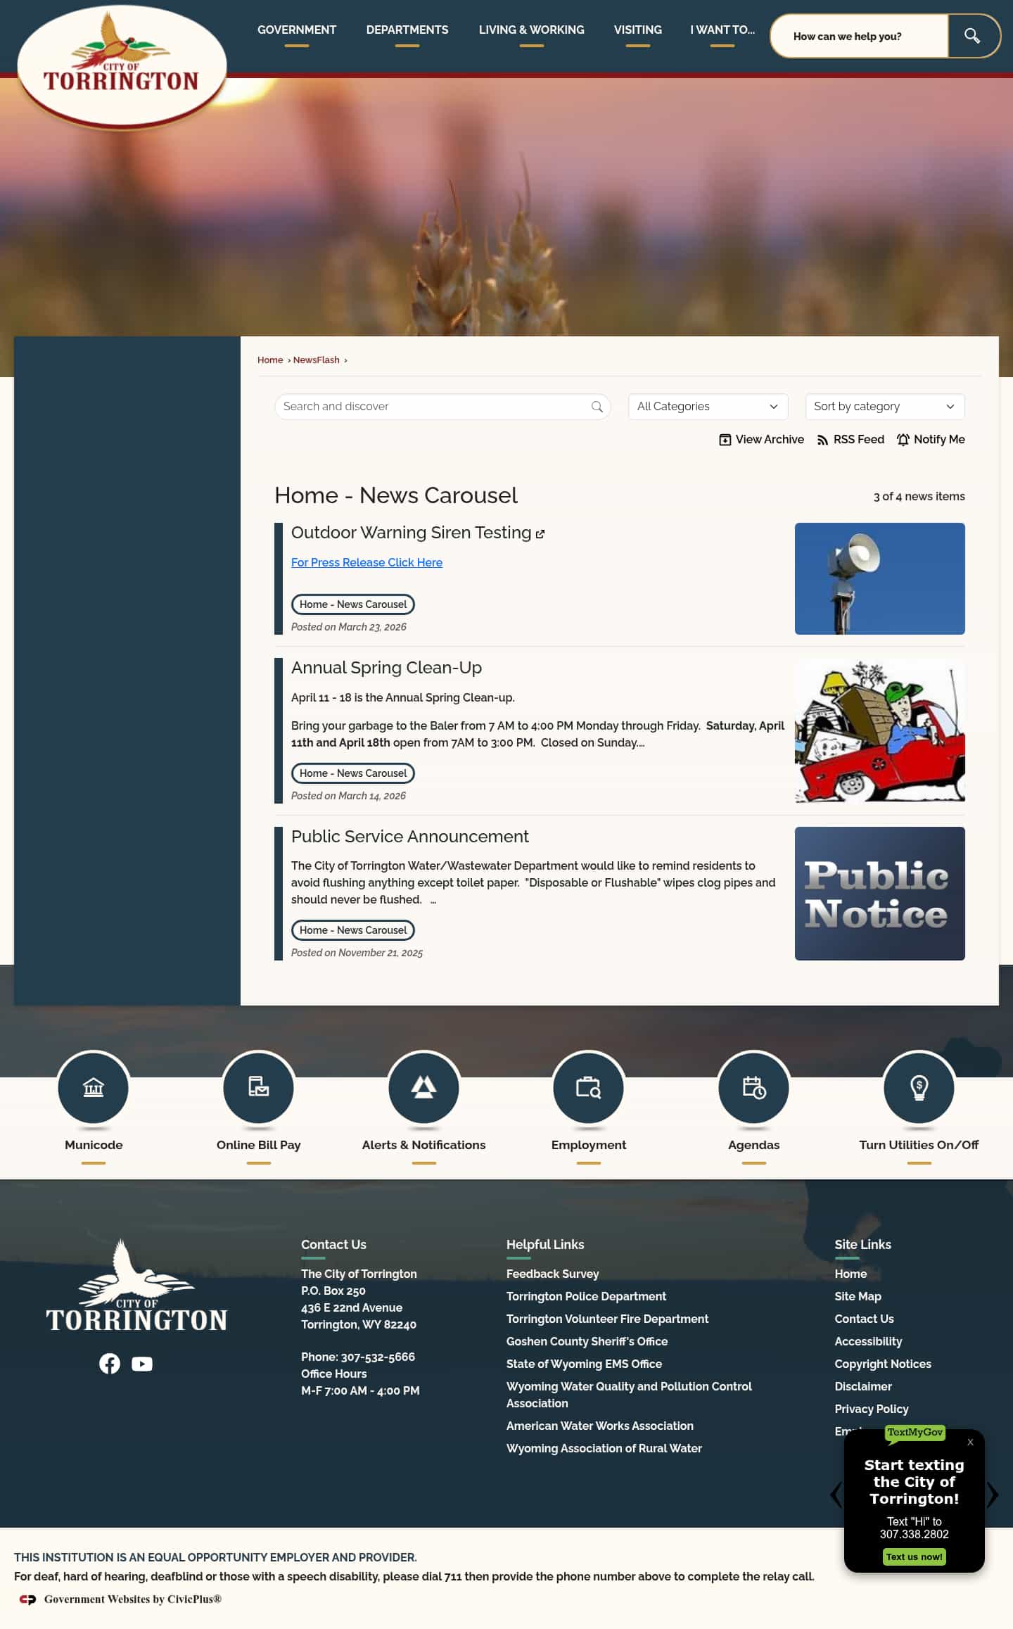Open the Torrington Volunteer Fire Department link

(607, 1319)
